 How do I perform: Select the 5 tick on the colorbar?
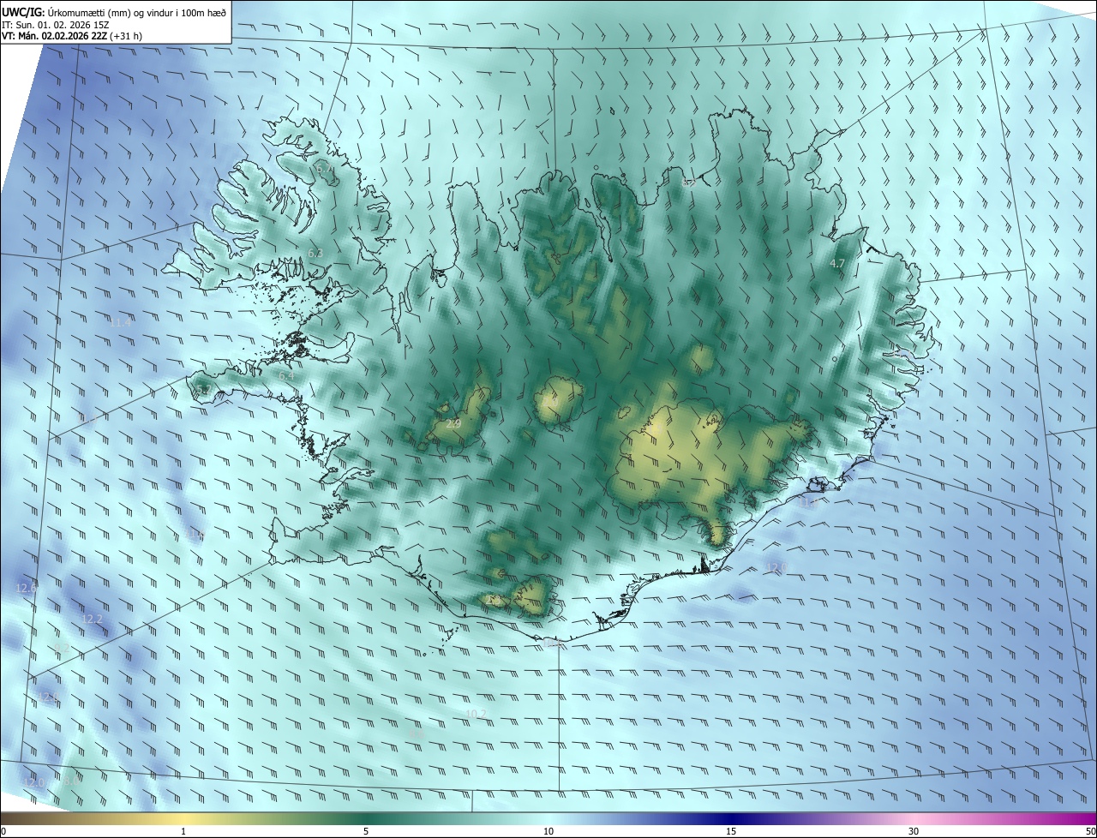[366, 831]
